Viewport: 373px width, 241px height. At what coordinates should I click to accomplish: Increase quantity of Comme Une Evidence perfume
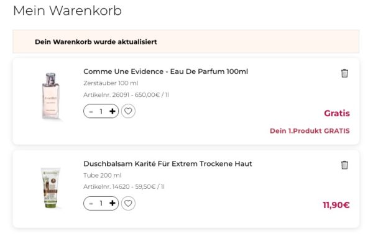click(x=113, y=111)
